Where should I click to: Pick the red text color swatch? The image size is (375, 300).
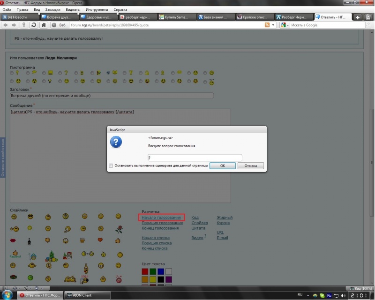coord(145,271)
